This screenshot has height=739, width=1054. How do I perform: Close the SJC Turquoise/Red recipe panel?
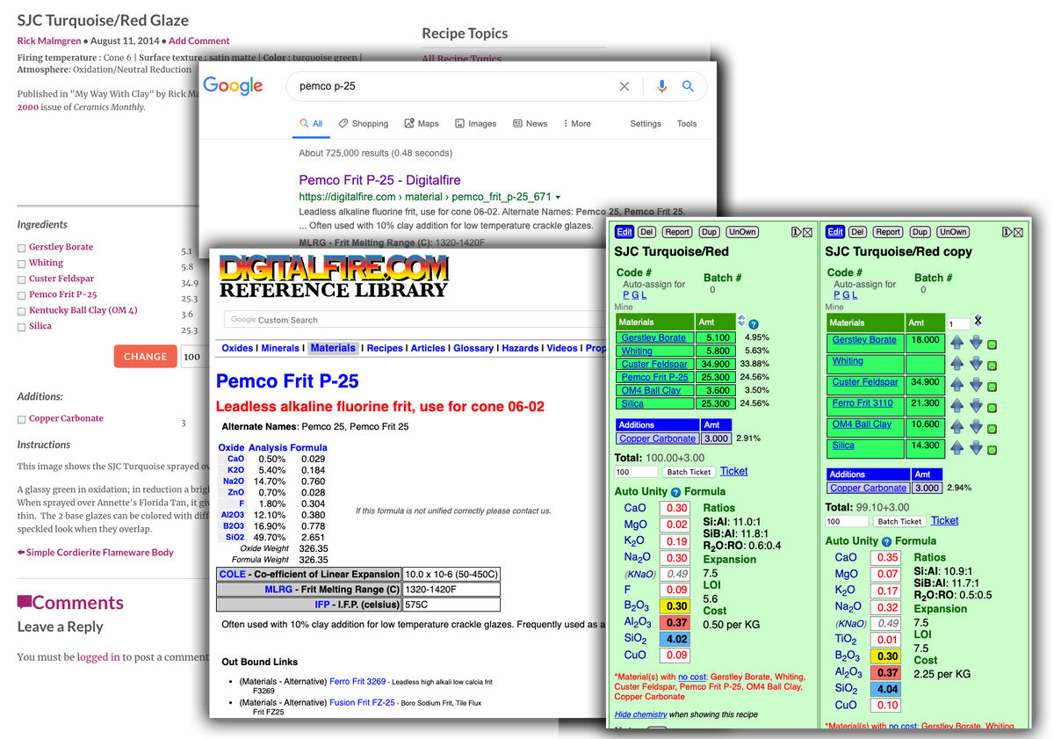pos(808,232)
